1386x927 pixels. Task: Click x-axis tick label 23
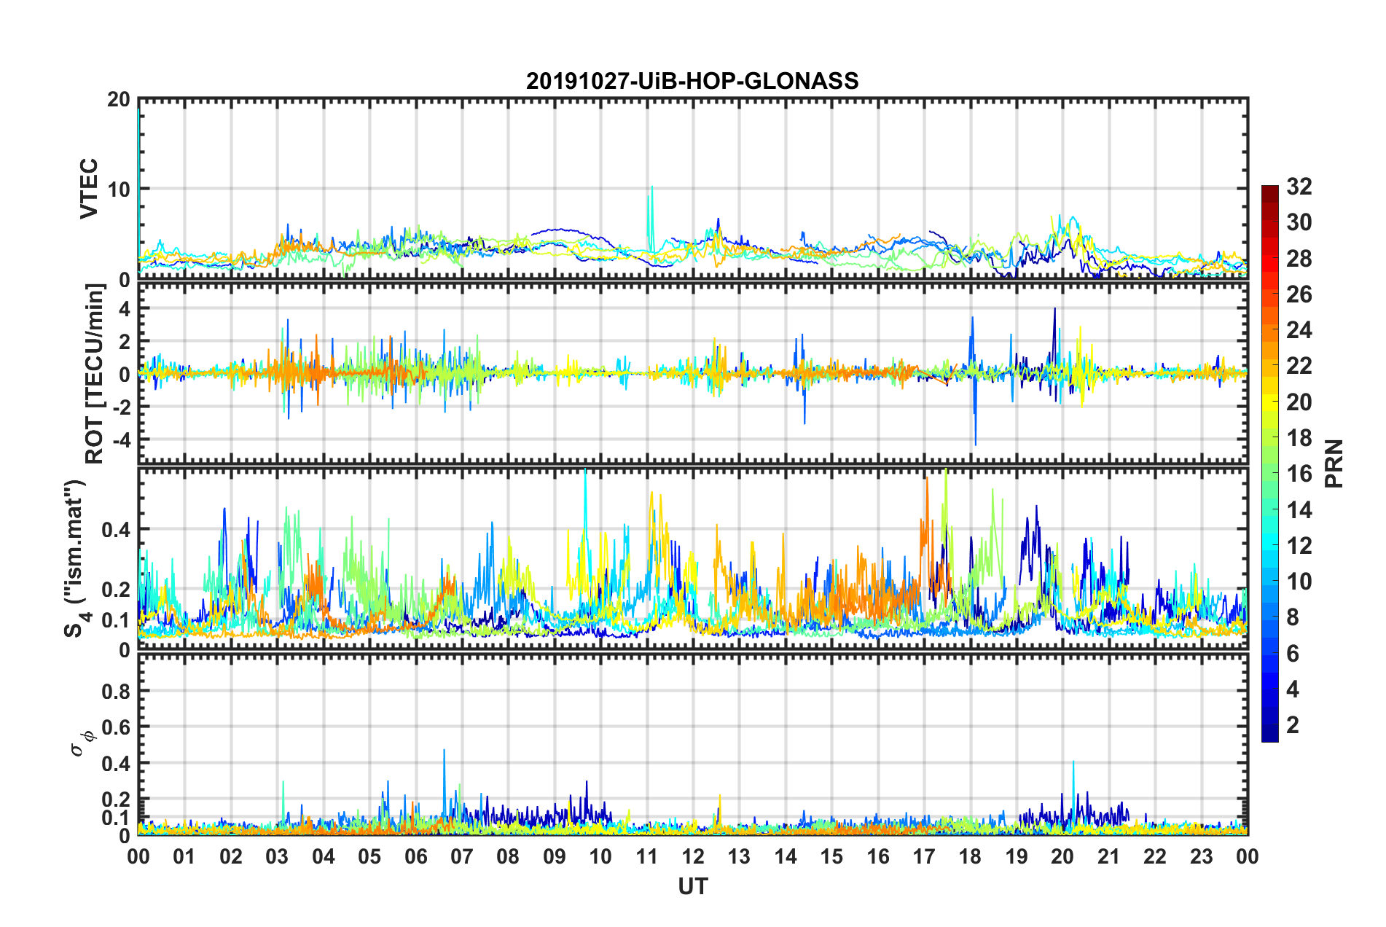click(x=1202, y=856)
